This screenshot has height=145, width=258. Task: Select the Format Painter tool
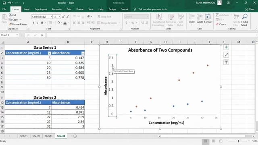coord(18,24)
